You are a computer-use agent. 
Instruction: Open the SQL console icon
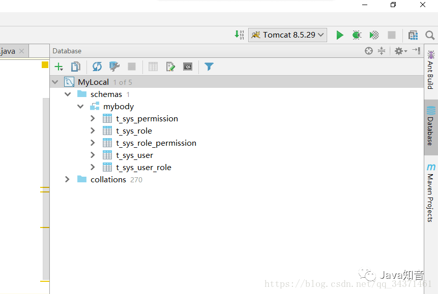188,67
